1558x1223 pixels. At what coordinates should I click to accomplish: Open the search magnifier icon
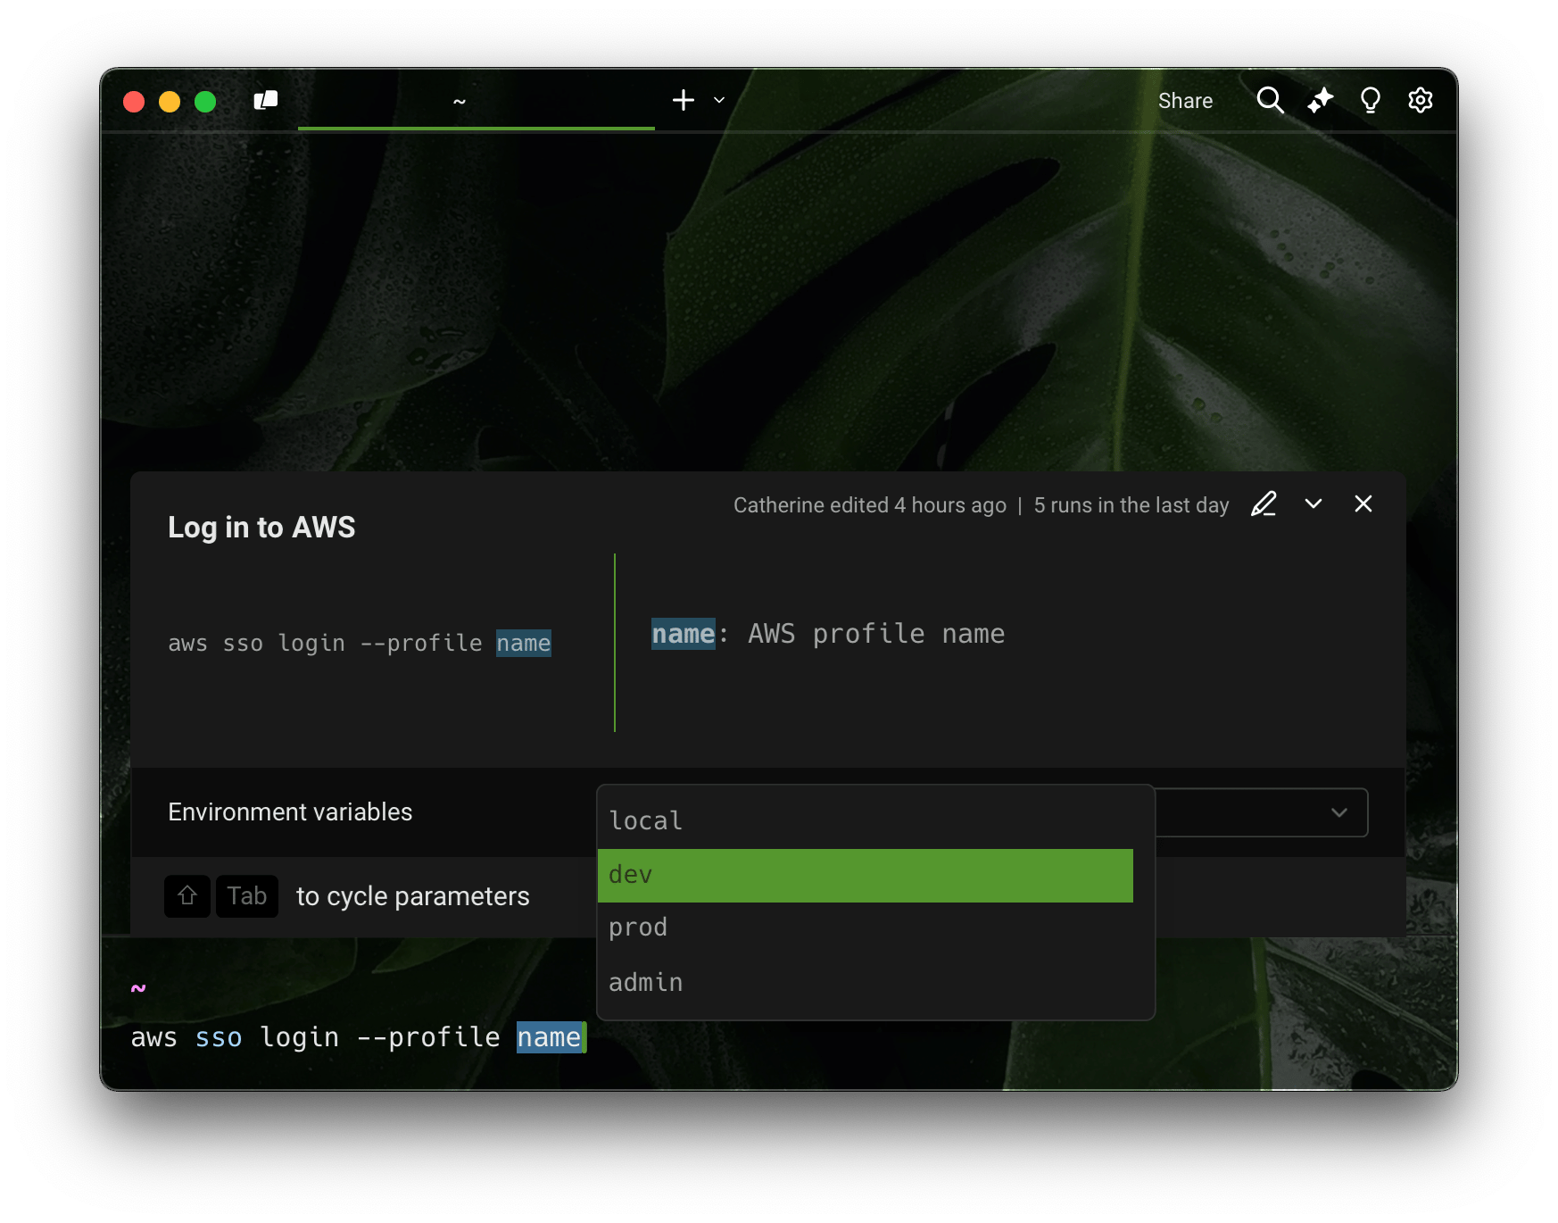pyautogui.click(x=1270, y=100)
